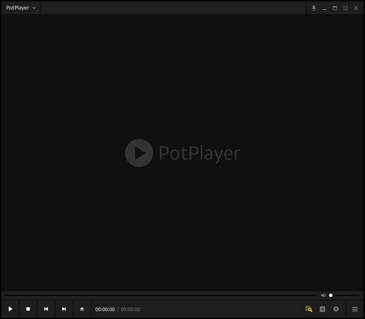365x319 pixels.
Task: Adjust the volume slider knob
Action: pyautogui.click(x=331, y=295)
